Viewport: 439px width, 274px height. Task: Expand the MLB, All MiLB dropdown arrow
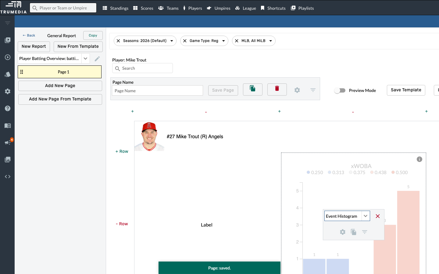click(271, 41)
